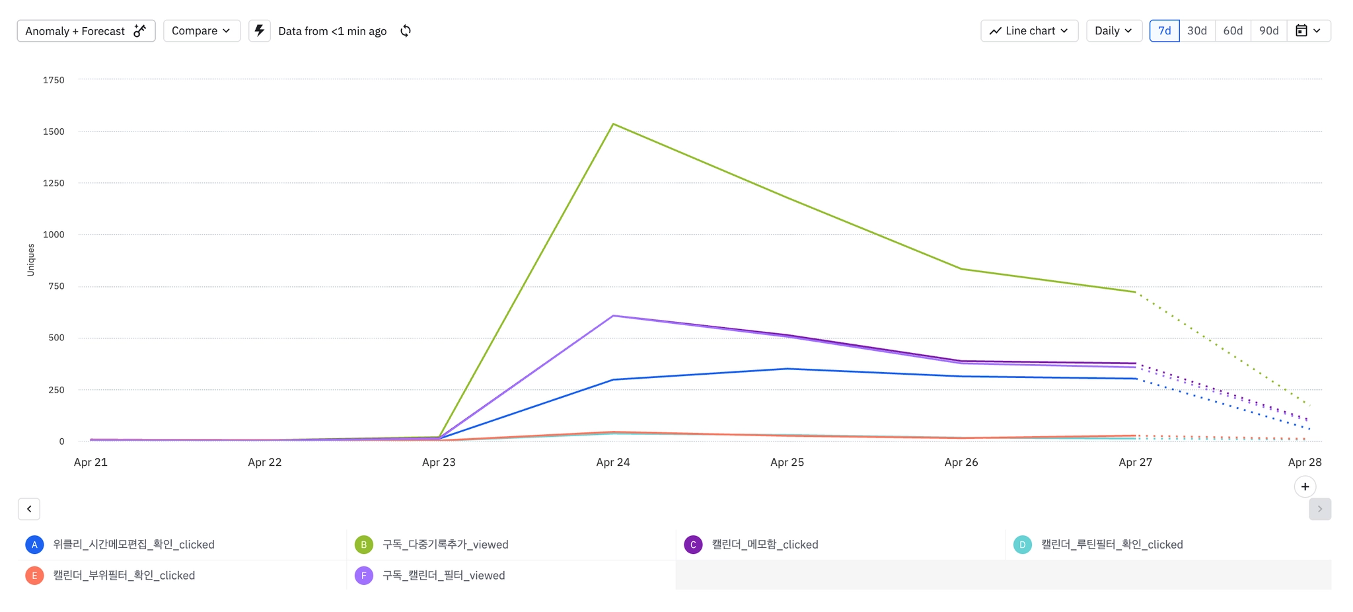Select the 90d time range
Image resolution: width=1353 pixels, height=612 pixels.
click(x=1268, y=31)
